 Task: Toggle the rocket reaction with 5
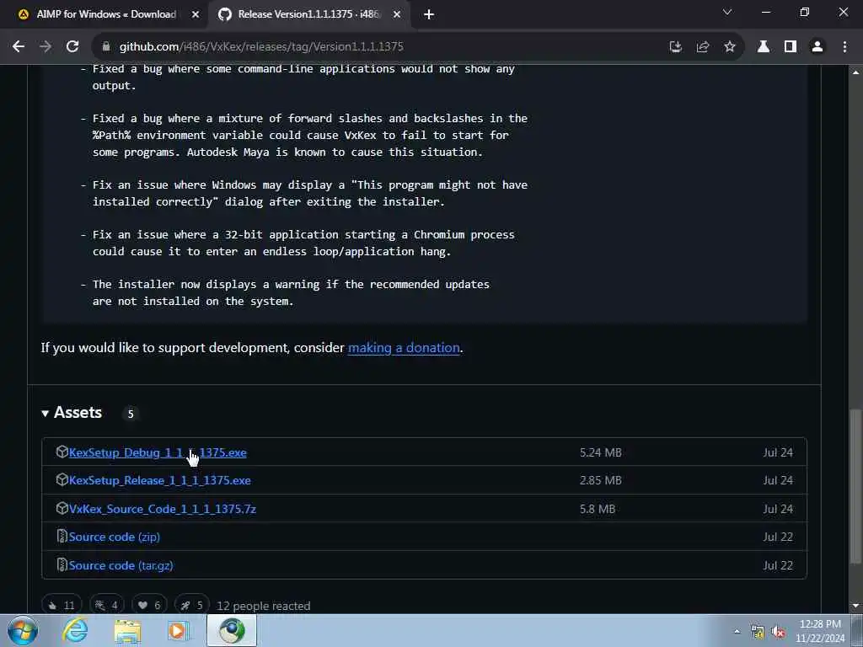click(191, 605)
